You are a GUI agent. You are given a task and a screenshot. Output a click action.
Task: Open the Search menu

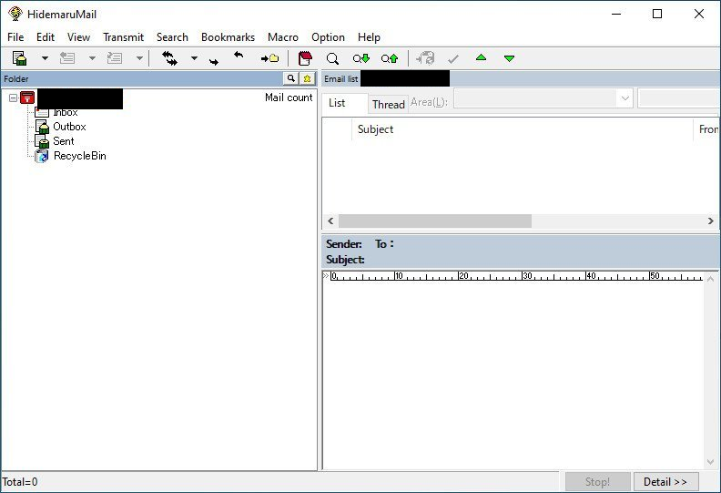tap(172, 37)
